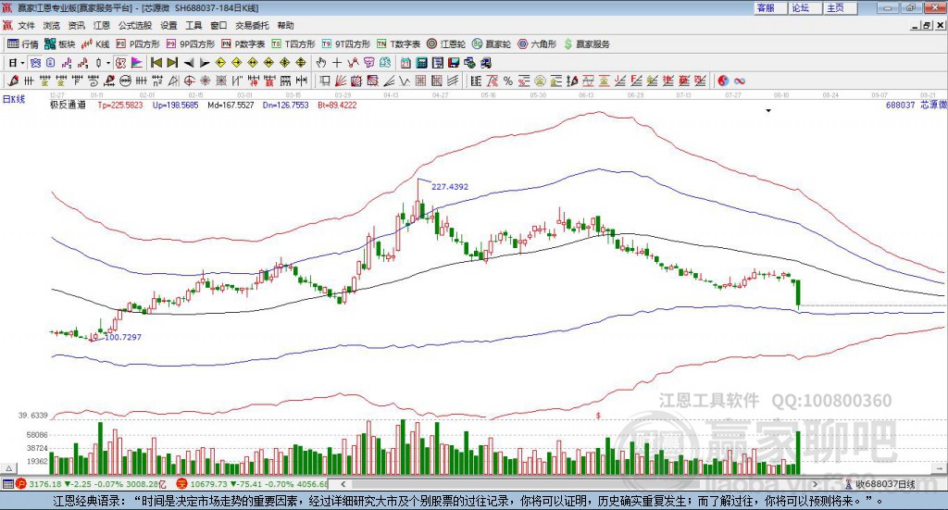Open the T数字表 tool

398,44
